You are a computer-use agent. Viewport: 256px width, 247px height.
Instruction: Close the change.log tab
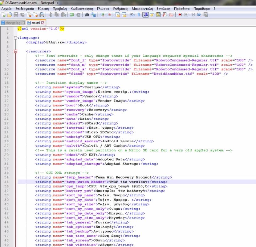(23, 23)
